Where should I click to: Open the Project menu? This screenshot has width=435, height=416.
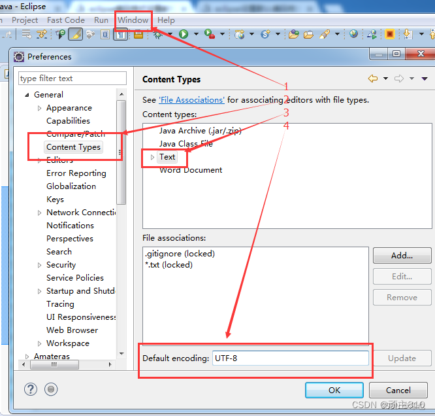[25, 20]
